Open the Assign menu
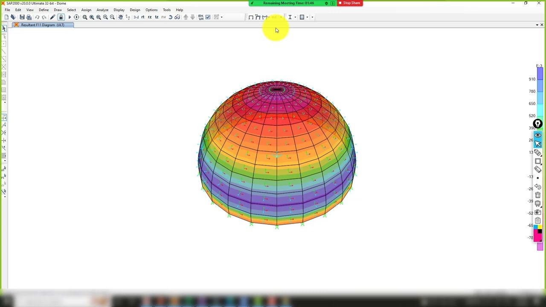Image resolution: width=546 pixels, height=307 pixels. [86, 10]
